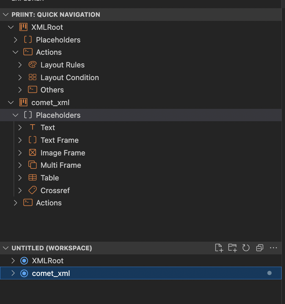Select the Layout Condition label

[70, 78]
